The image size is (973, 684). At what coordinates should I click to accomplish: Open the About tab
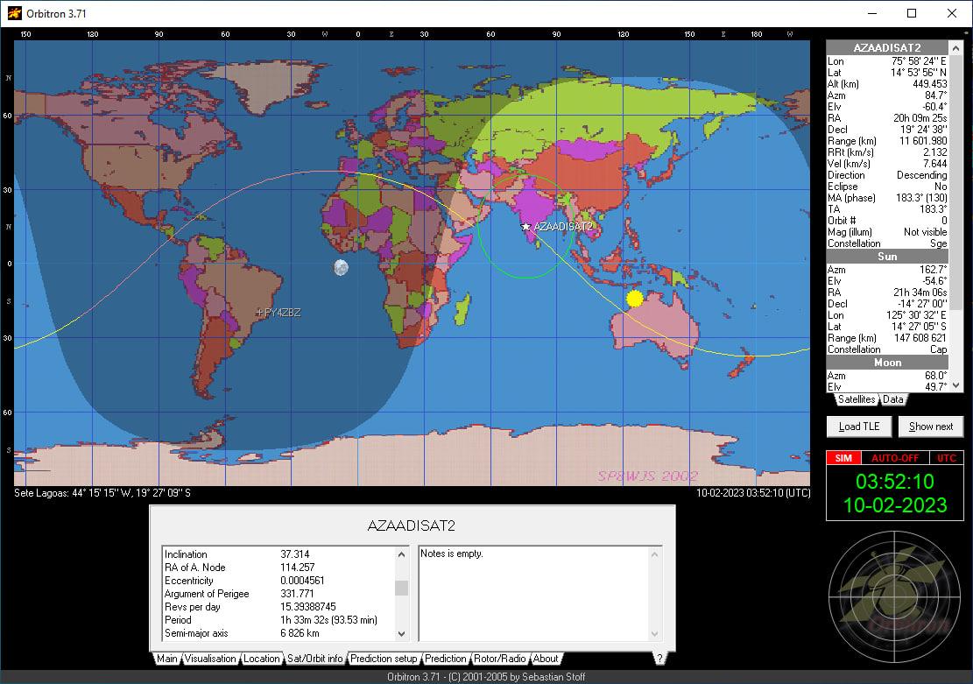546,659
